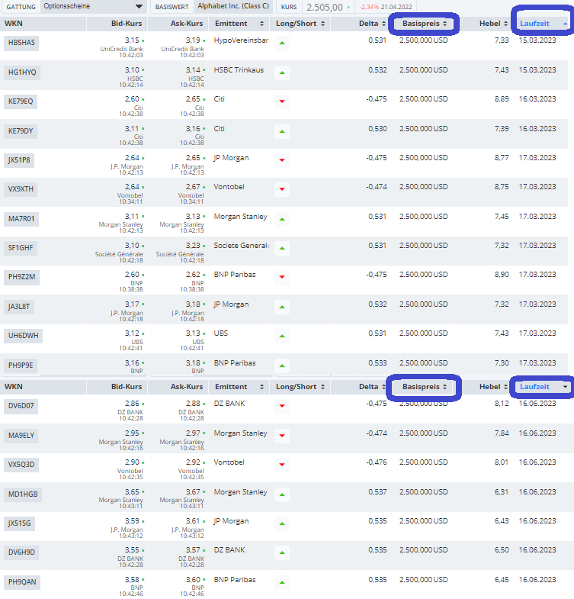Click the long arrow icon for DV6H9D
The image size is (574, 599).
coord(282,552)
